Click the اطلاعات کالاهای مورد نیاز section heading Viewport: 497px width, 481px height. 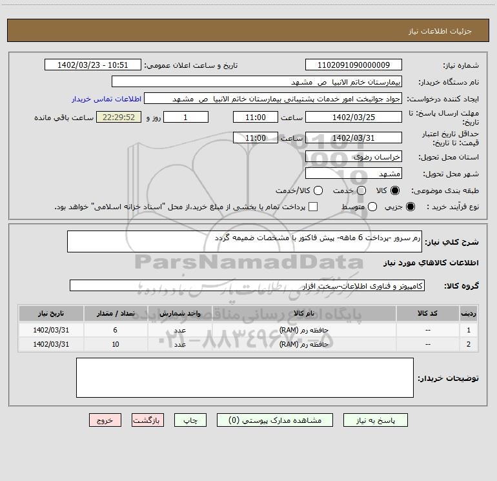pyautogui.click(x=431, y=263)
